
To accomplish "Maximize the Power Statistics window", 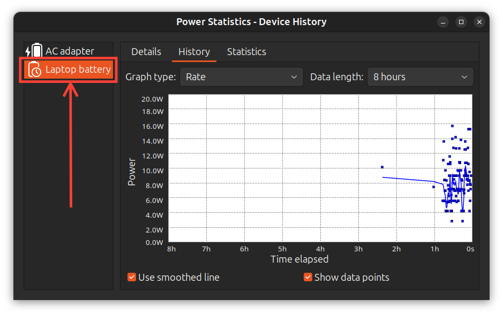I will coord(461,22).
